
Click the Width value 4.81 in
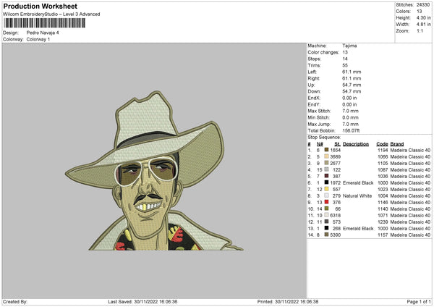point(423,25)
